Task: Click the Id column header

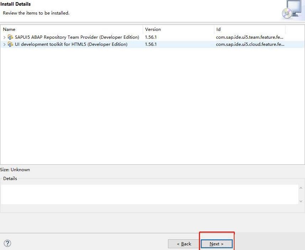Action: [249, 29]
